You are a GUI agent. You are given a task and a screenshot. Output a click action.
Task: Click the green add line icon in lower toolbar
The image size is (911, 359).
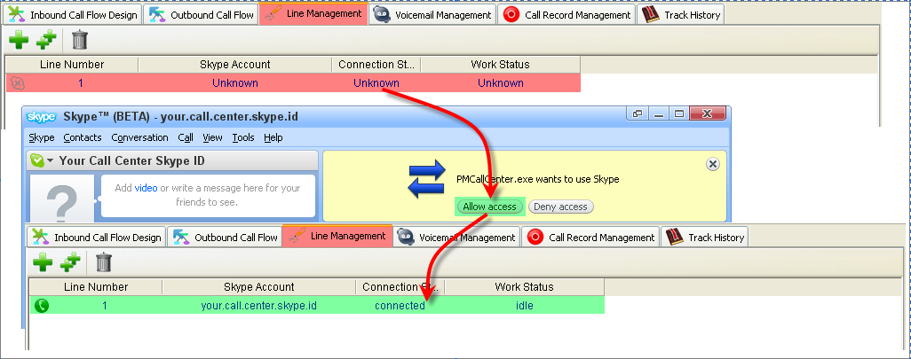[x=43, y=262]
